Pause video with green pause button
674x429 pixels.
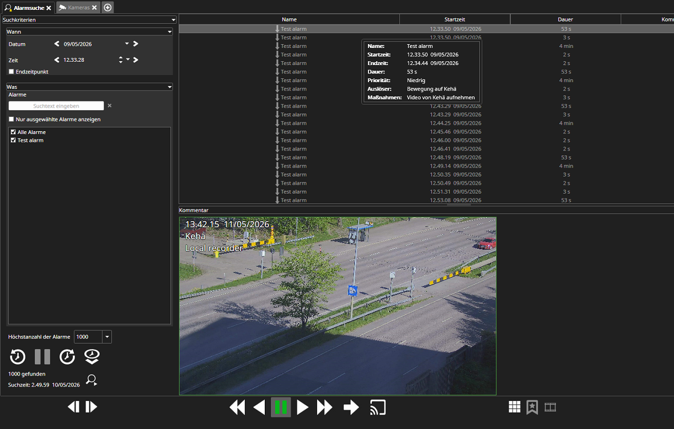tap(281, 407)
